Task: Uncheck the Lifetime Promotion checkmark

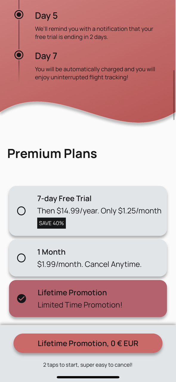Action: [21, 298]
